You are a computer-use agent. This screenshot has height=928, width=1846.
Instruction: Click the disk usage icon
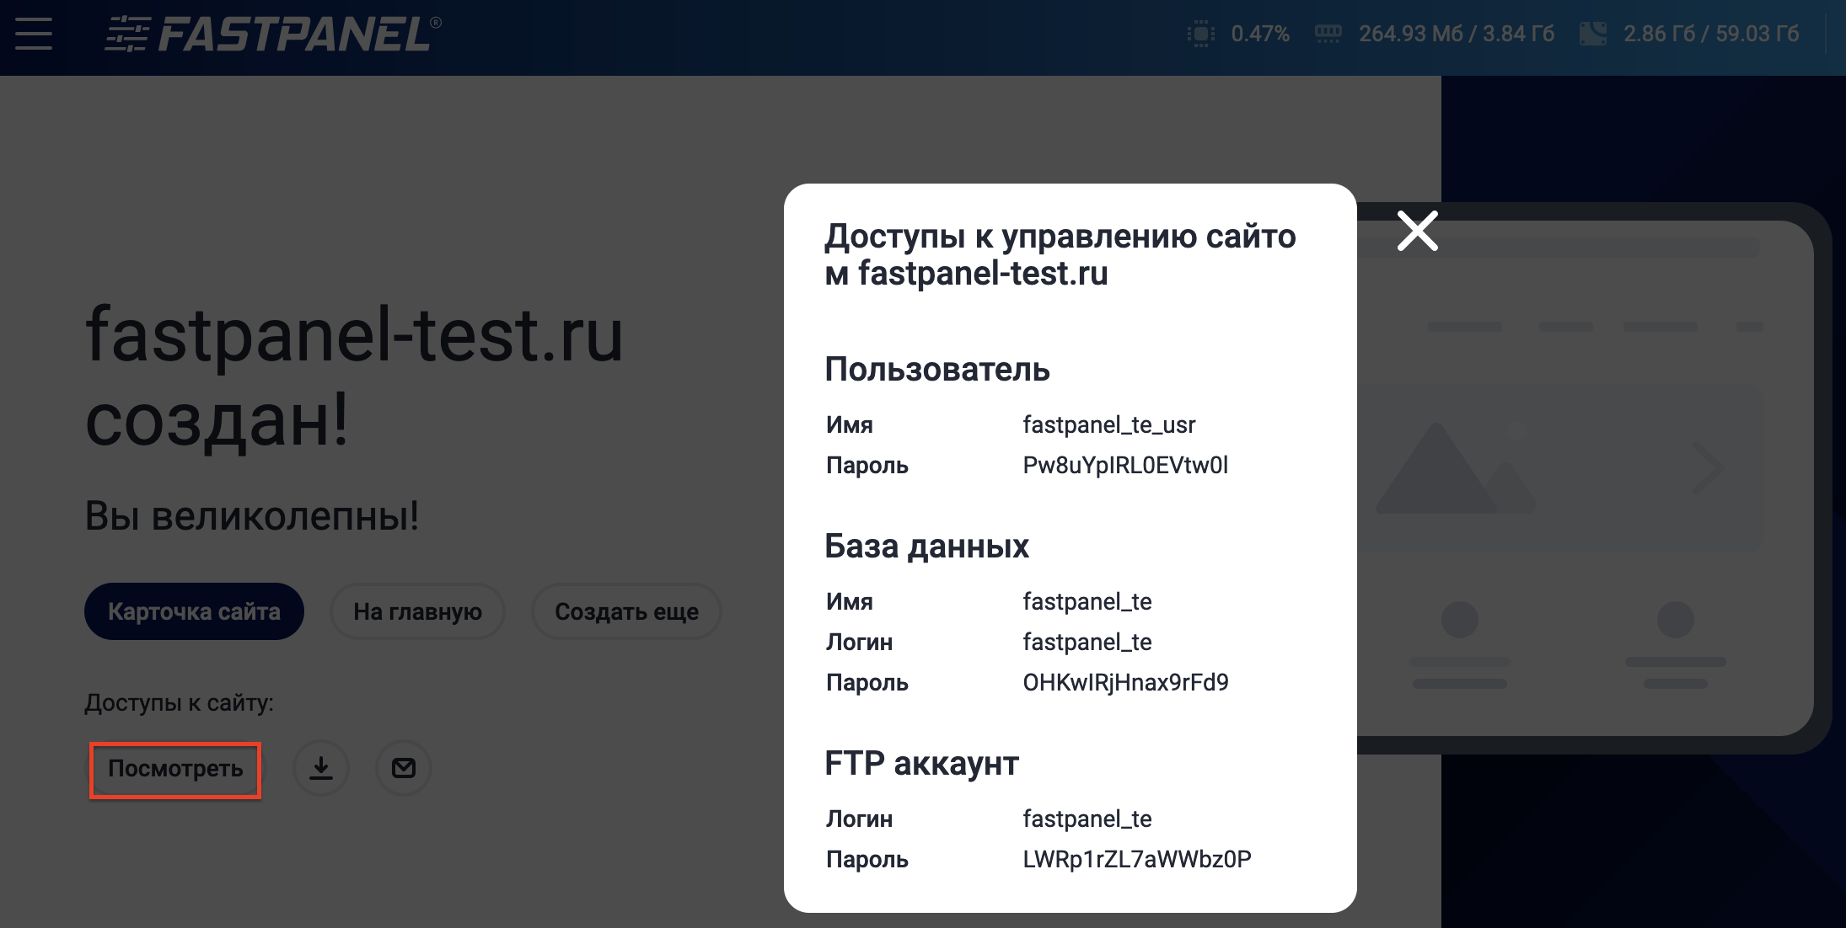(x=1592, y=34)
